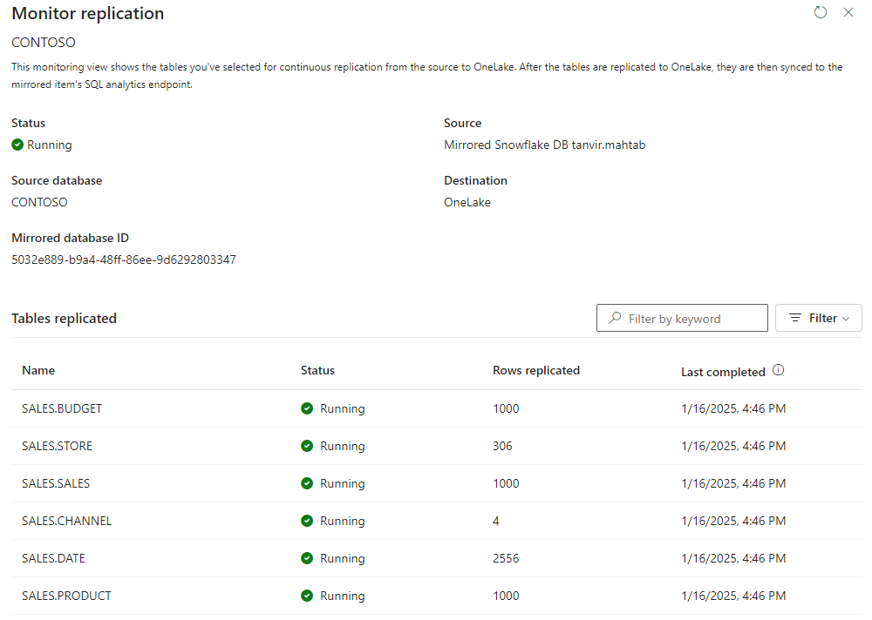
Task: Click the status check icon for SALES.PRODUCT
Action: click(306, 596)
